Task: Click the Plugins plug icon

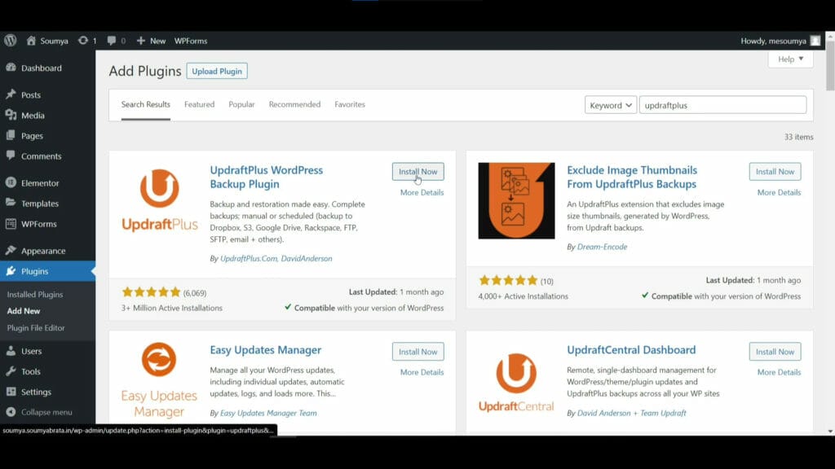Action: 11,270
